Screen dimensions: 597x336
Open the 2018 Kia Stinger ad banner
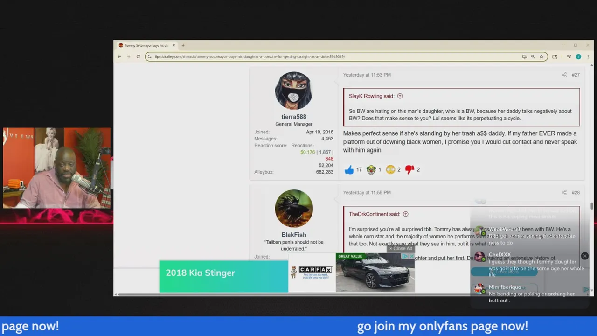coord(223,276)
